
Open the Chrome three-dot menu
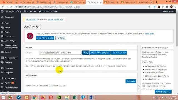pos(175,7)
